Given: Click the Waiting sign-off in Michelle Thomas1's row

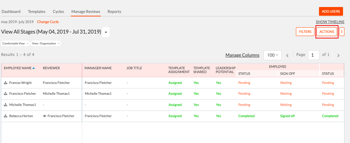Looking at the screenshot, I should (286, 105).
